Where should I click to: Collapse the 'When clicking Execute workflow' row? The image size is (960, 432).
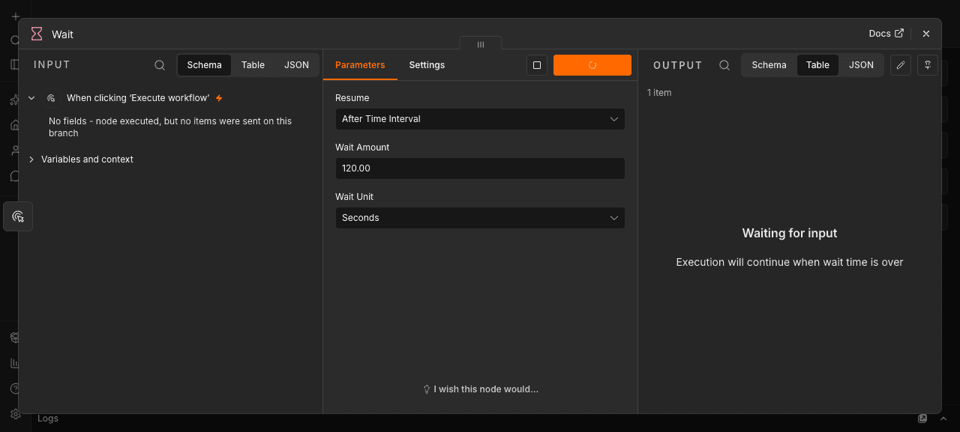tap(31, 98)
